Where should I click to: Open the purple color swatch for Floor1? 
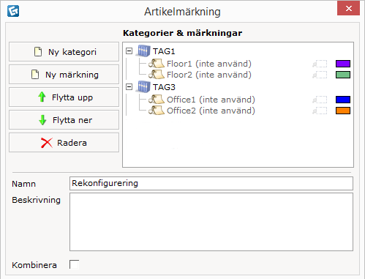click(x=343, y=64)
